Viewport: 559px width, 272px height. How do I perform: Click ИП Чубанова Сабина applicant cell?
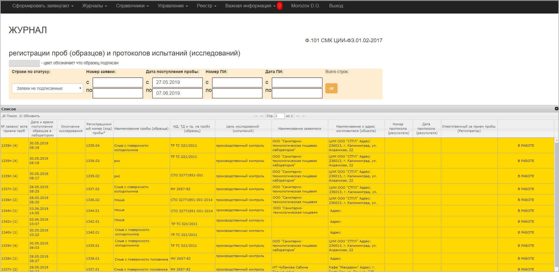click(x=300, y=268)
